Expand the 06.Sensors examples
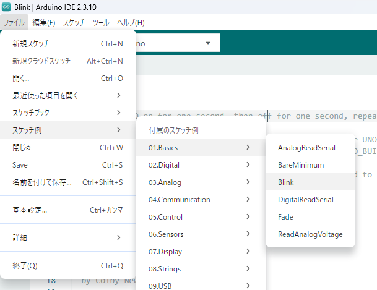Image resolution: width=377 pixels, height=290 pixels. 201,234
